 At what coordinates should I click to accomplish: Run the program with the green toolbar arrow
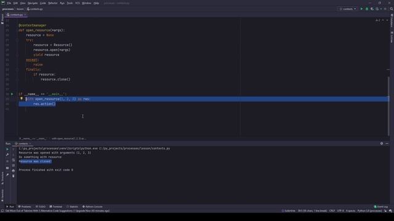(361, 9)
